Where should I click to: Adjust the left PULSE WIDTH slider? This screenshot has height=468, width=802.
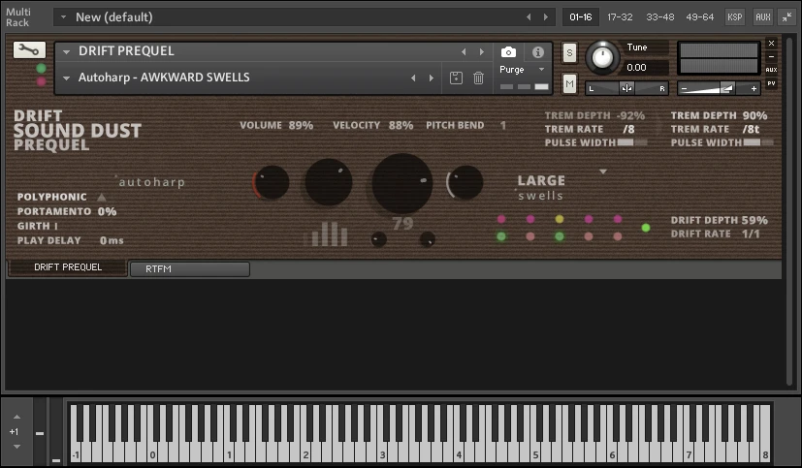631,142
